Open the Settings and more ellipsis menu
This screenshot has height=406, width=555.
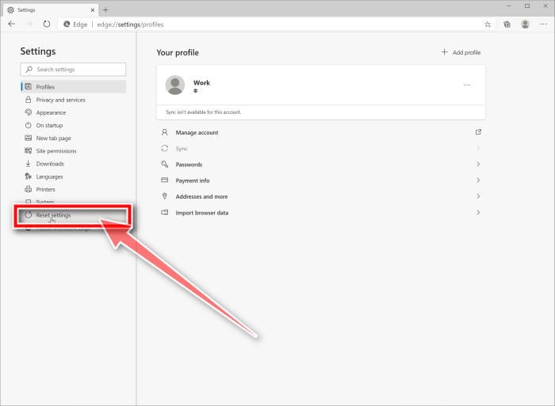[x=543, y=24]
